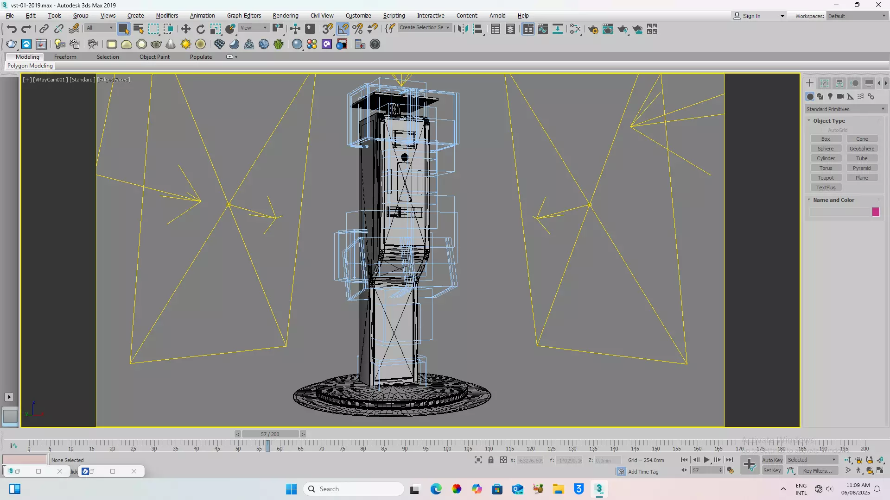Screen dimensions: 890x500
Task: Toggle Angle Snap on toolbar
Action: click(343, 29)
